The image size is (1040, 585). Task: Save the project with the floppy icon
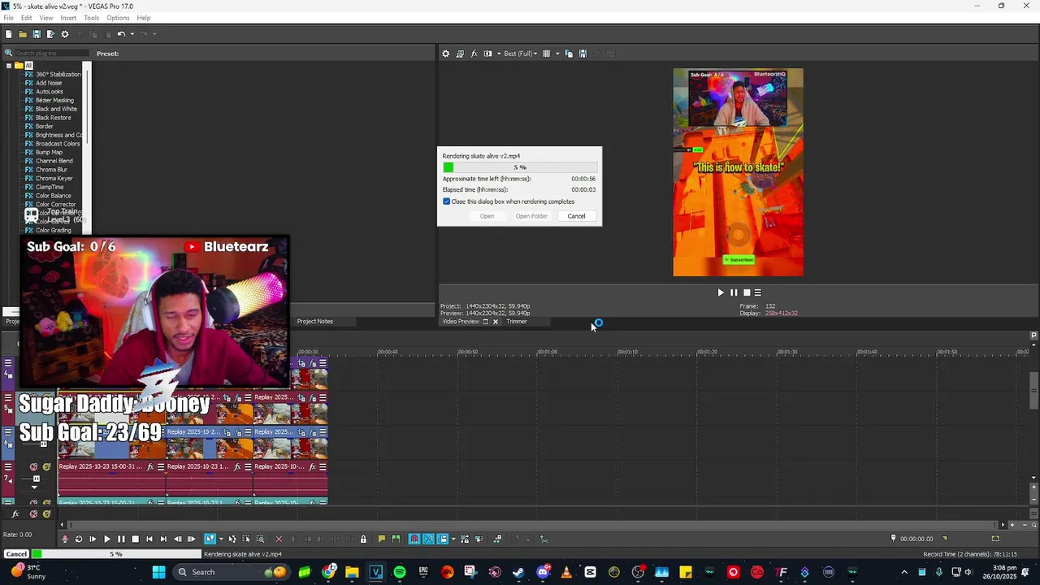tap(37, 34)
